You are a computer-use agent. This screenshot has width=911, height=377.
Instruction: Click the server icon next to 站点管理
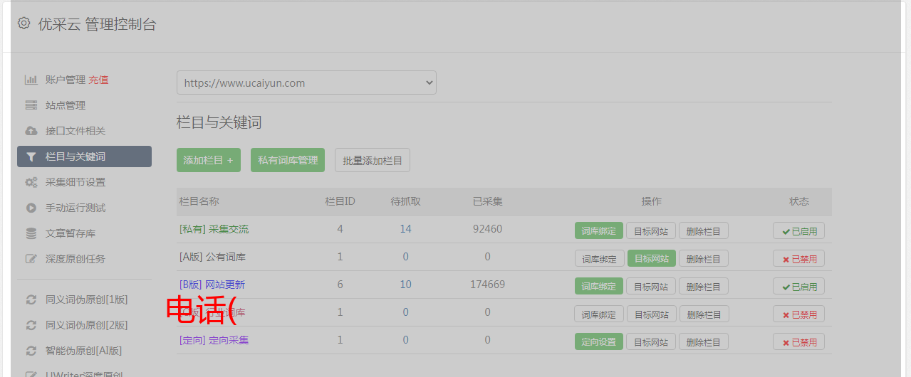point(31,105)
